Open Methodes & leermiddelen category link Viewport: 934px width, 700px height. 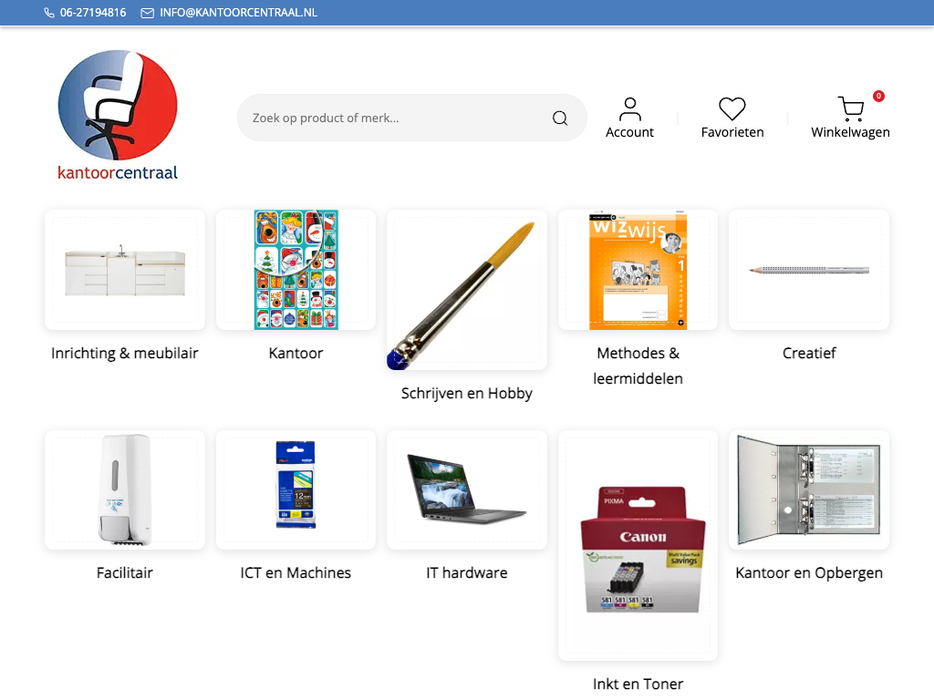[x=638, y=365]
